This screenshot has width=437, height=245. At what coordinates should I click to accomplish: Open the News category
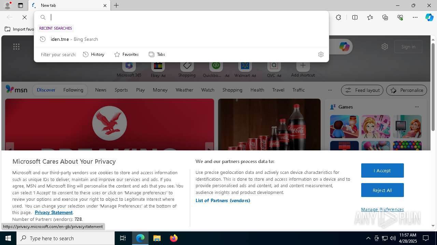(101, 90)
